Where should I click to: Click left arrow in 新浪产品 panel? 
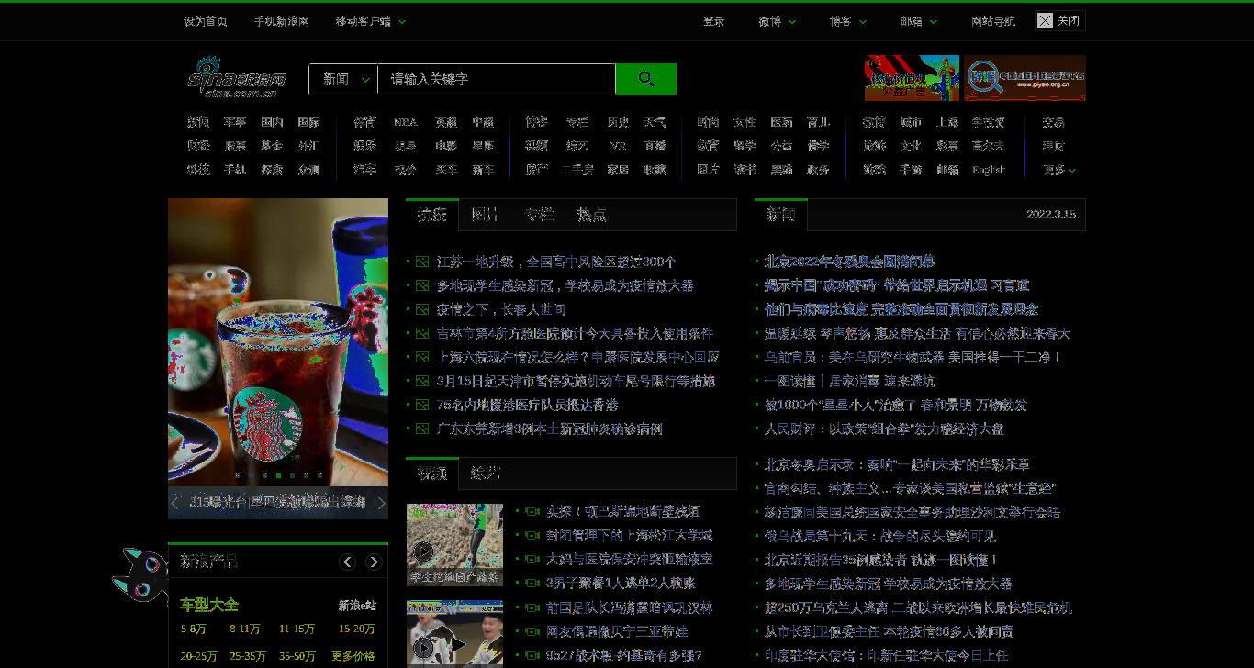tap(347, 562)
